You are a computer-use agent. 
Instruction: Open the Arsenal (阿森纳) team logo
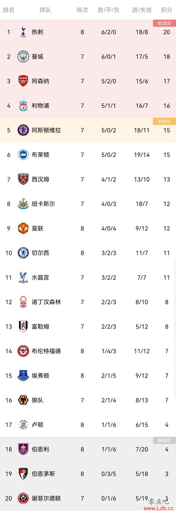coord(23,81)
